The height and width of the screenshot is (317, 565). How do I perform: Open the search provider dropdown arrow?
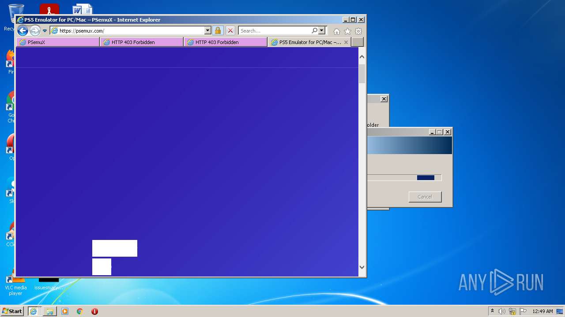point(322,31)
